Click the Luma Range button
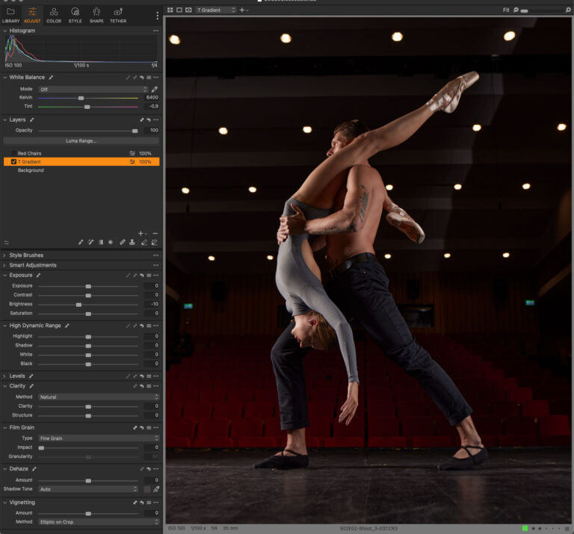574x534 pixels. coord(81,141)
